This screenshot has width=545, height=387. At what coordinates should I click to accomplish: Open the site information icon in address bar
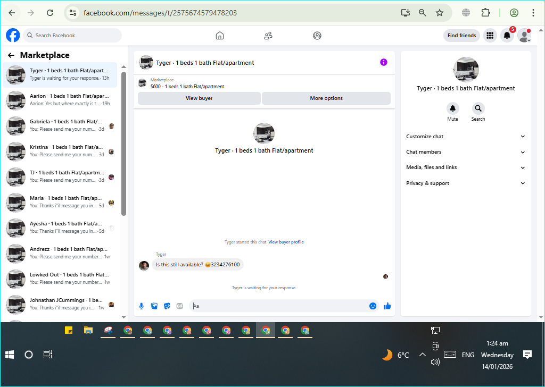pos(73,13)
